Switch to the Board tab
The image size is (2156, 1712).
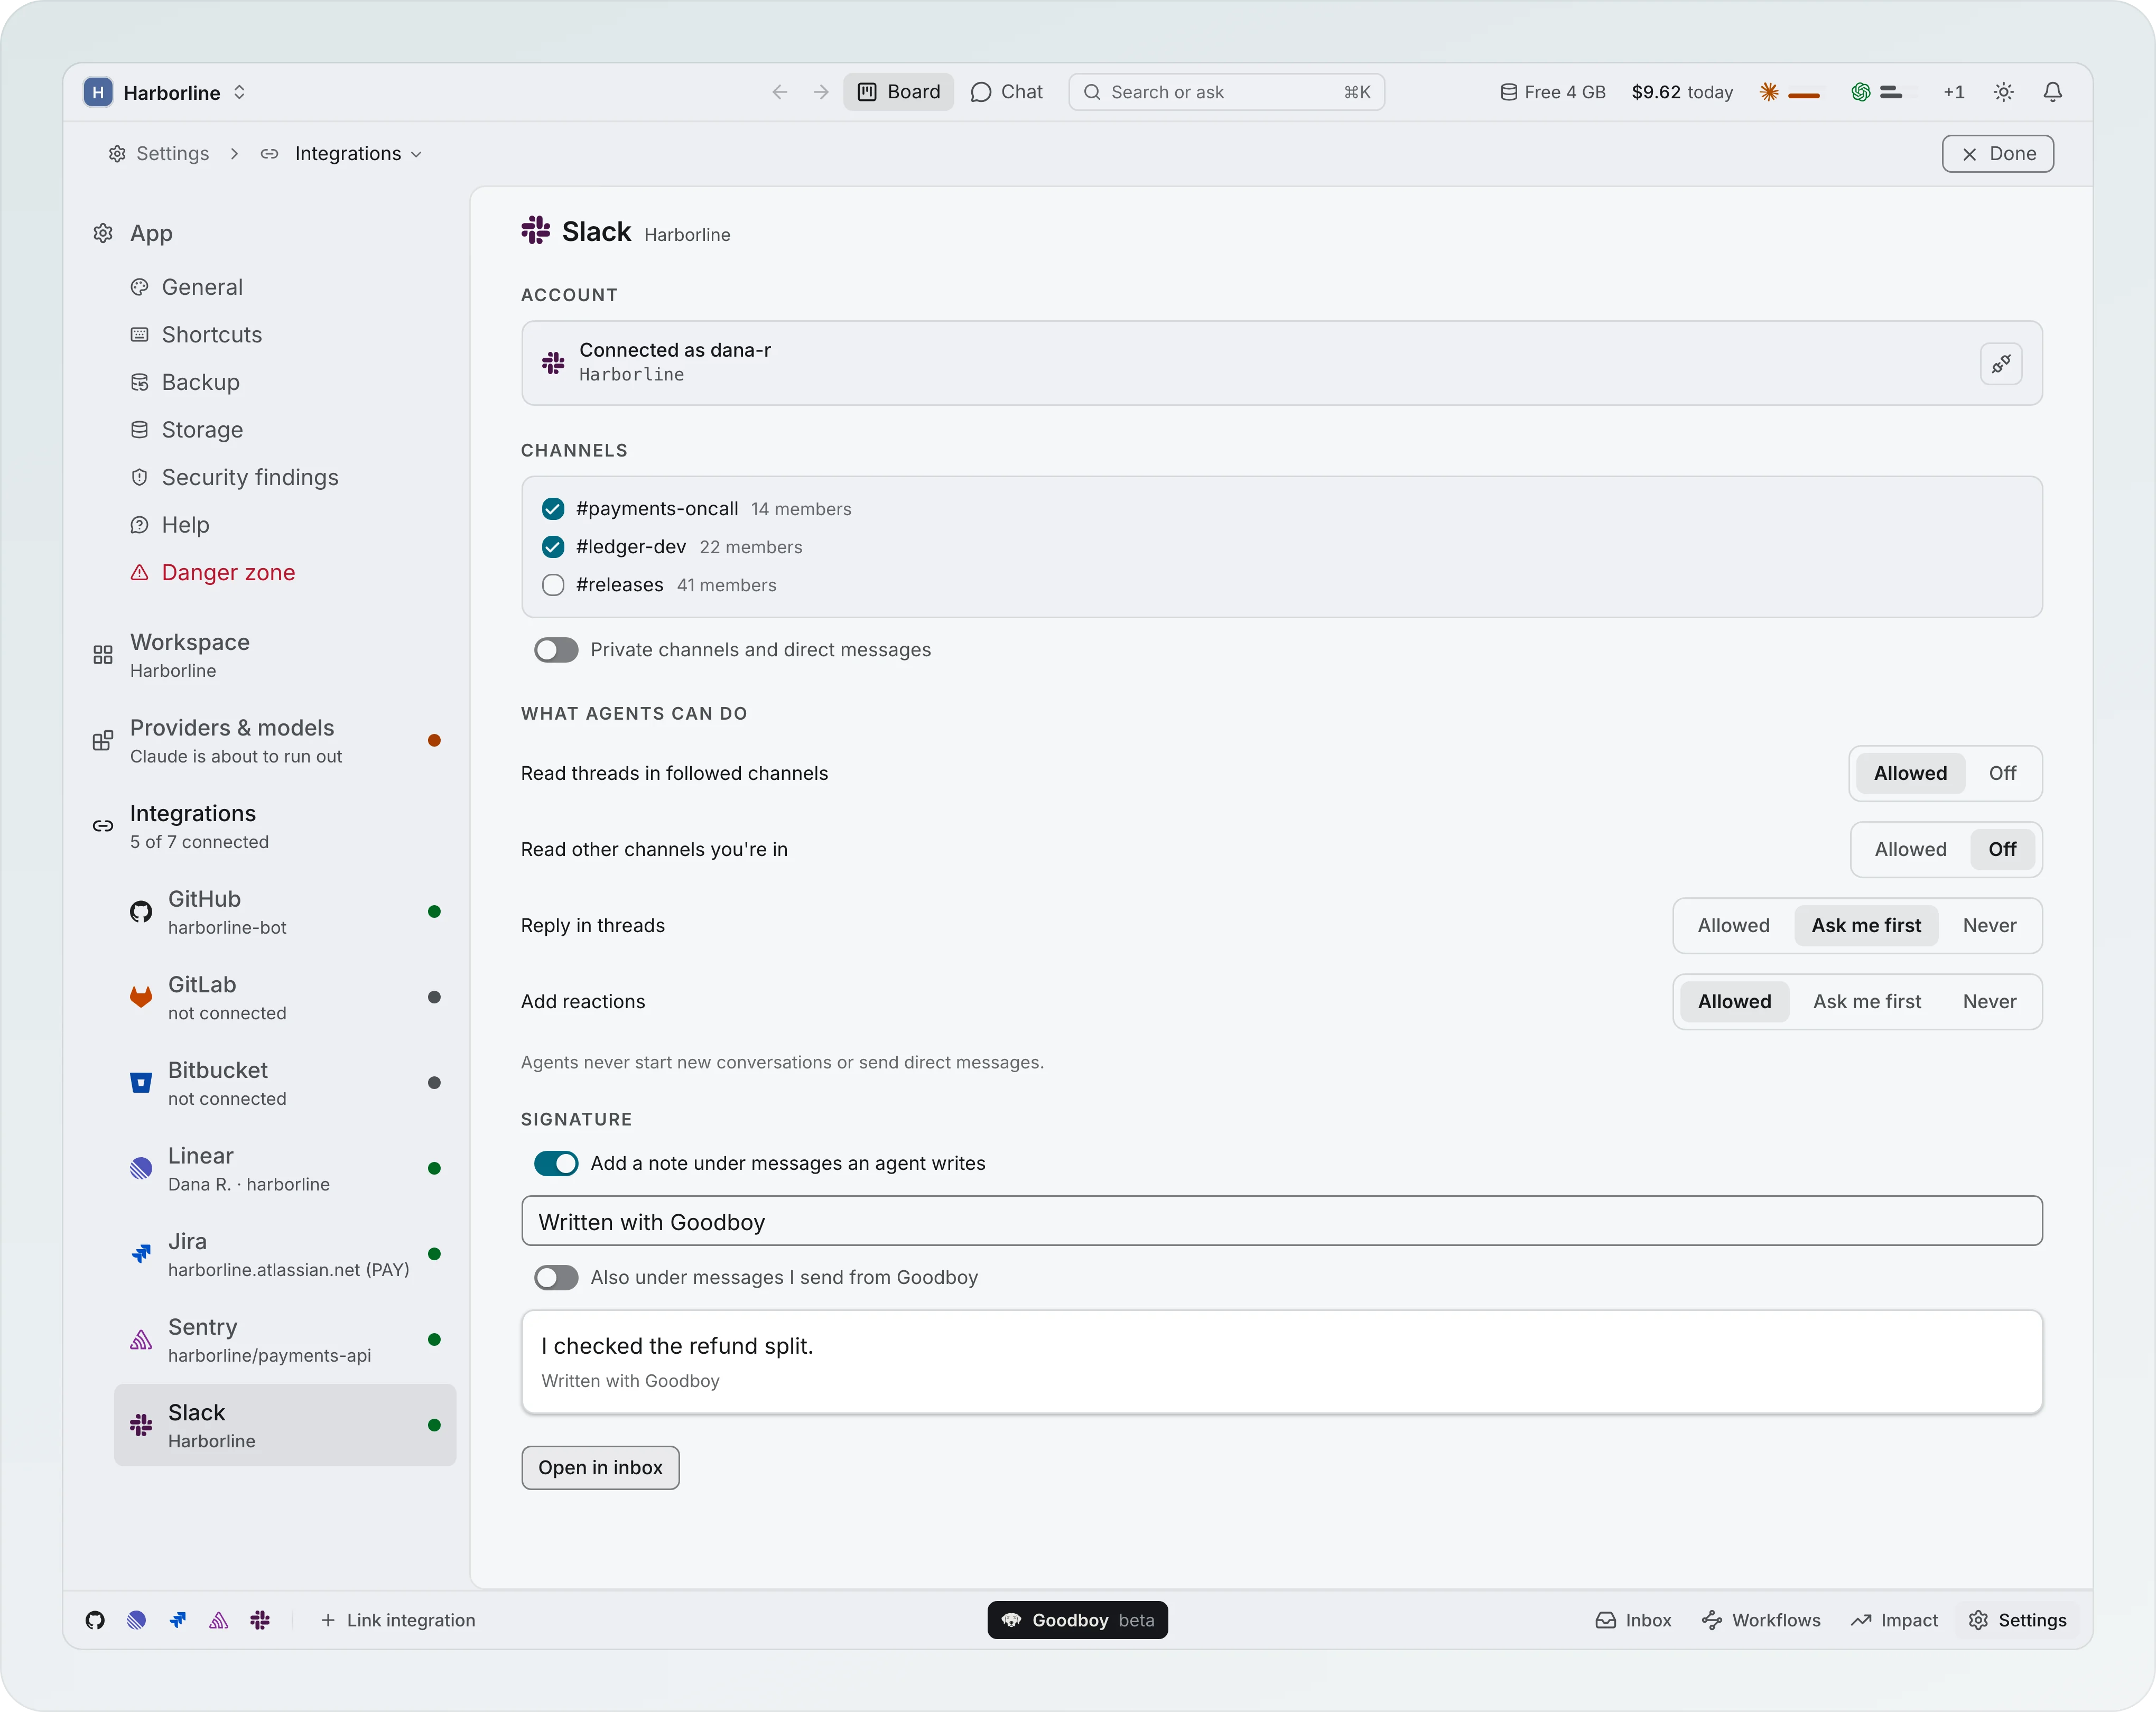898,92
